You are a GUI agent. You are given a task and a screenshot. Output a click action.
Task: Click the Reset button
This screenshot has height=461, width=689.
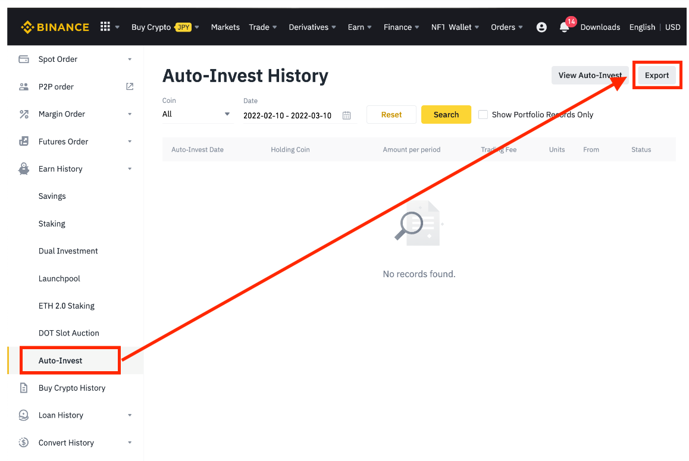[391, 115]
